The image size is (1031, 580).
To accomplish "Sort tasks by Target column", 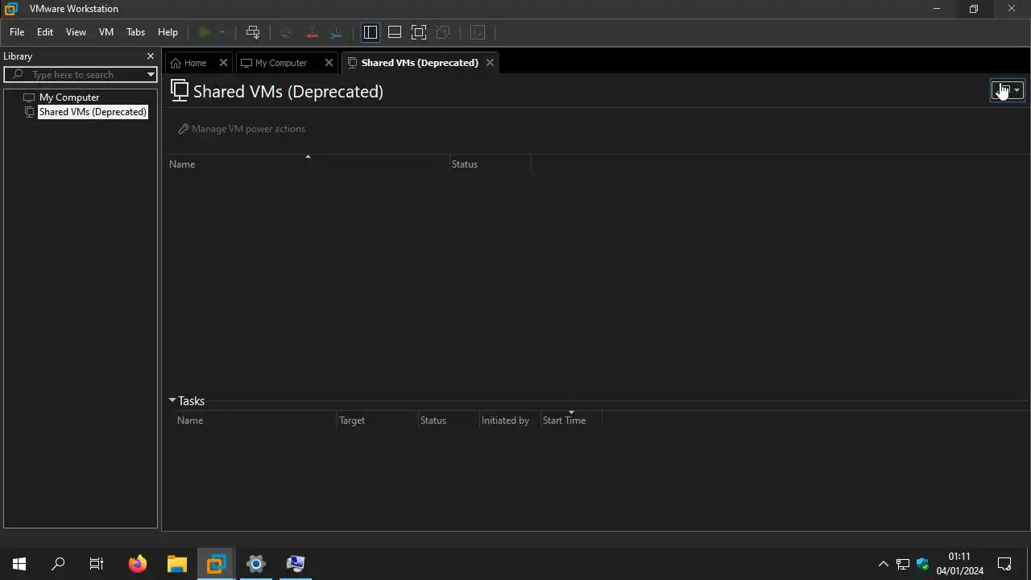I will [377, 420].
